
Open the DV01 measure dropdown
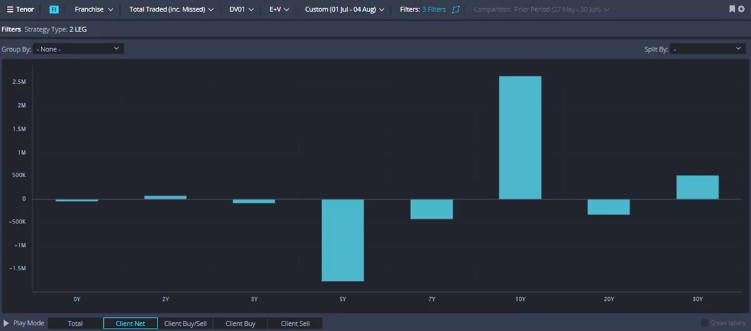click(242, 9)
